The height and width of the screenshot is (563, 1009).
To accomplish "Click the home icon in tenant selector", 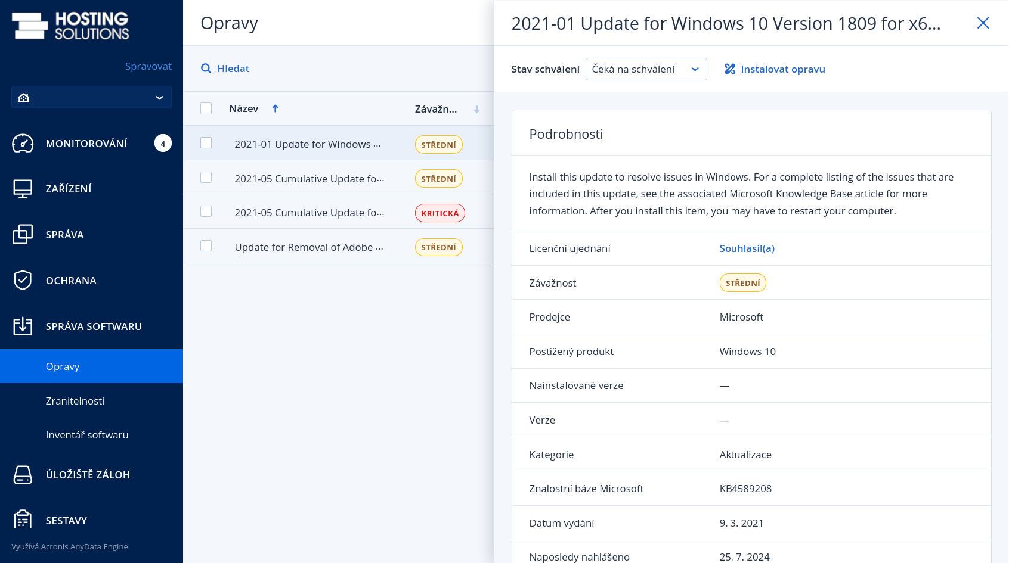I will click(x=24, y=98).
